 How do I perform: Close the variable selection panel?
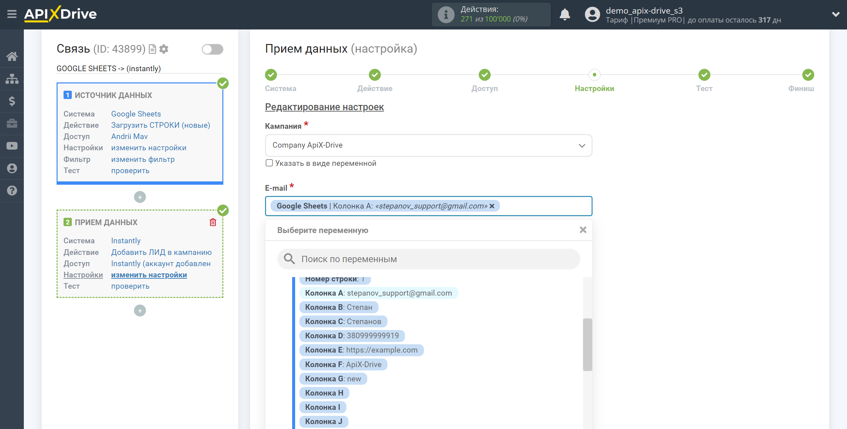click(583, 230)
